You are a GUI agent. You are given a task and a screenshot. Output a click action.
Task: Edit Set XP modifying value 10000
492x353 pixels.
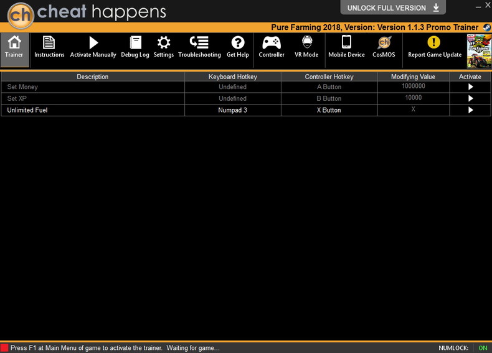pos(414,98)
